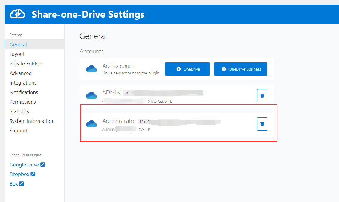Open the General settings section in sidebar
This screenshot has width=339, height=202.
35,45
